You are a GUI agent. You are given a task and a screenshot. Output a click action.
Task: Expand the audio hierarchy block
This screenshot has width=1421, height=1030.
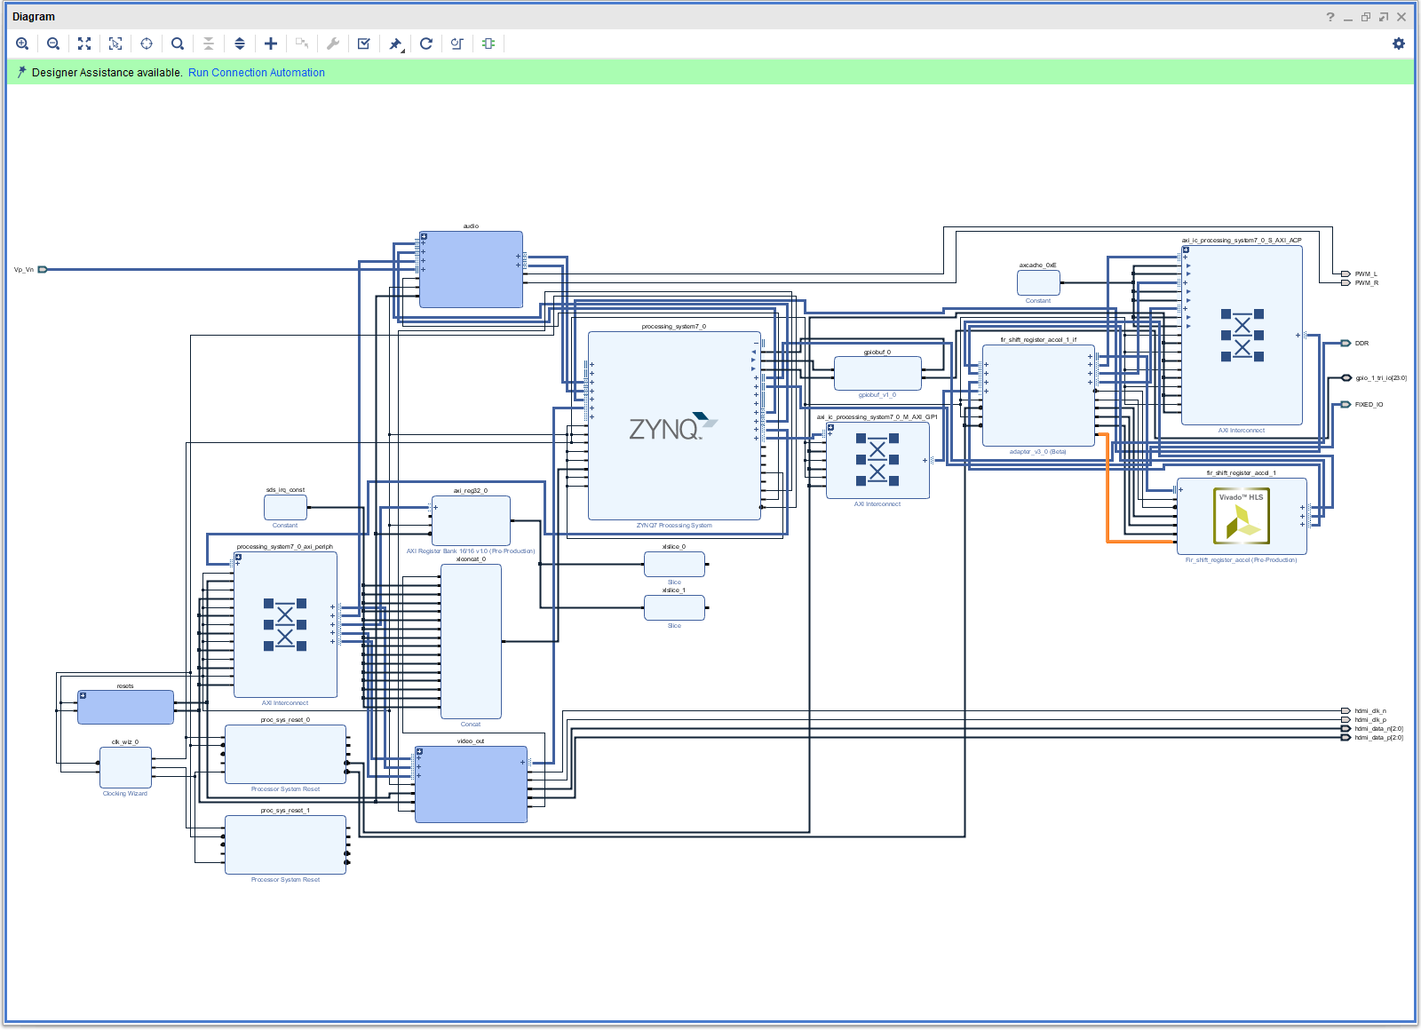point(424,237)
